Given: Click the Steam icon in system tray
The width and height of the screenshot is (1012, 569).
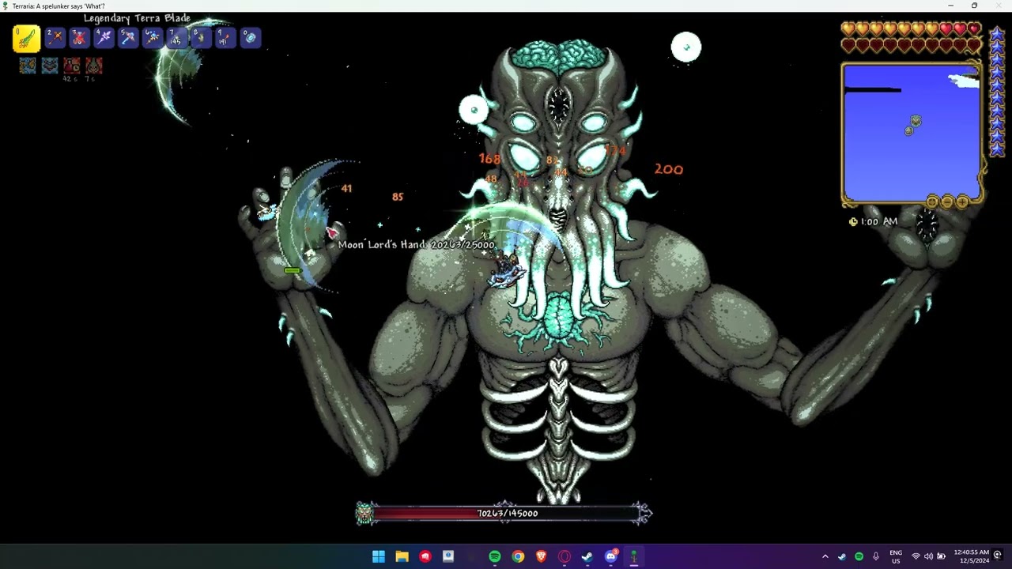Looking at the screenshot, I should click(x=841, y=556).
